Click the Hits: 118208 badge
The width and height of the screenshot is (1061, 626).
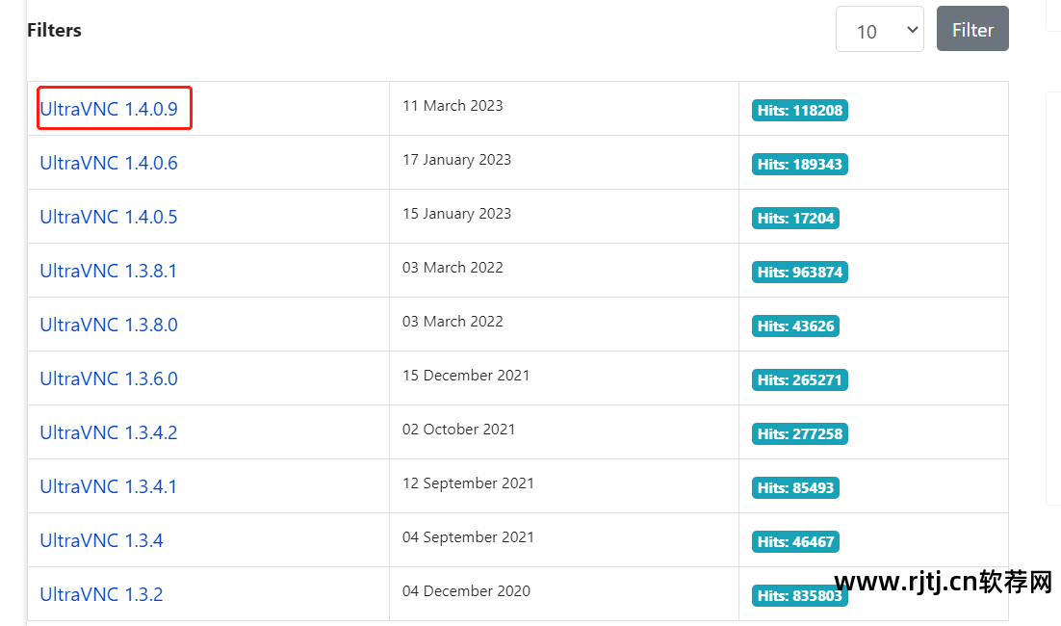[800, 111]
